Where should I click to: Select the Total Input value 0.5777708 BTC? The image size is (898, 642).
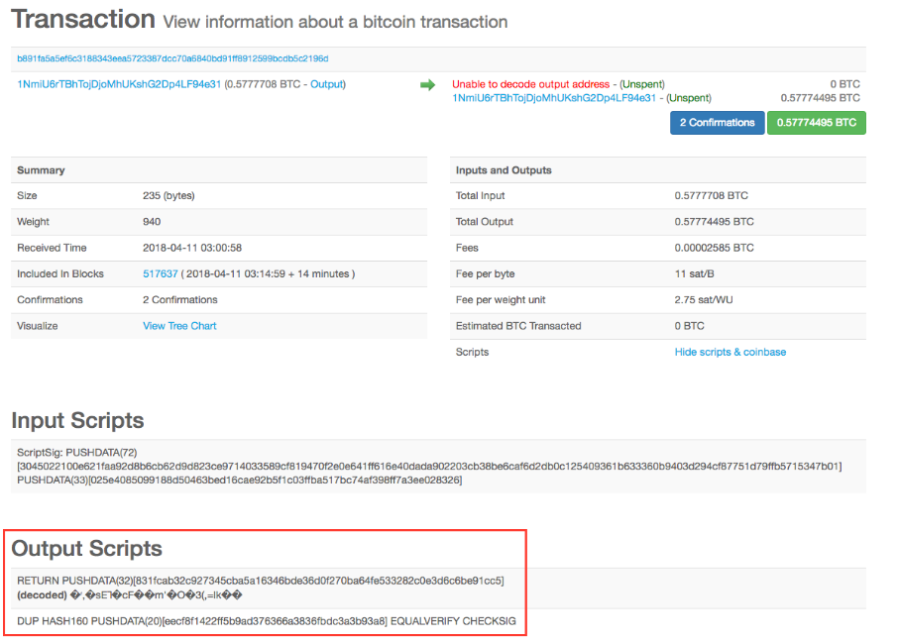712,196
